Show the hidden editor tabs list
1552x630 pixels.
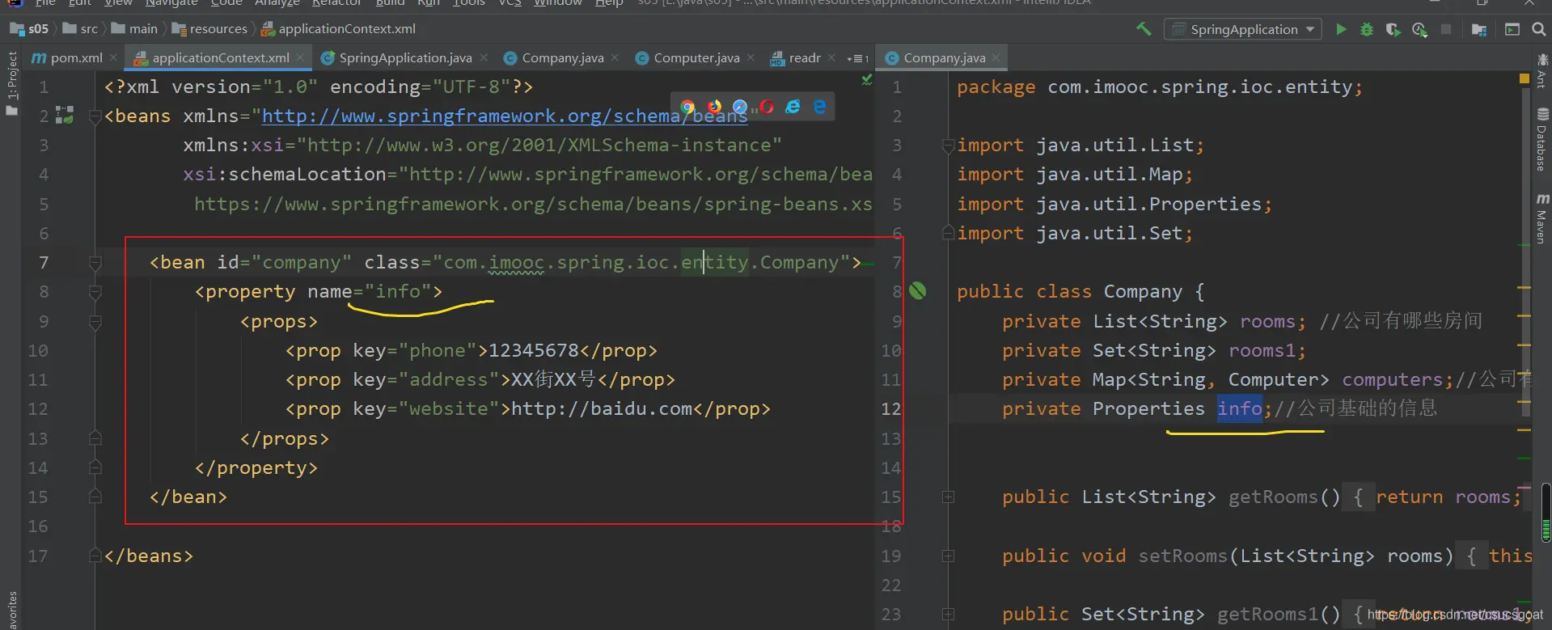coord(857,58)
